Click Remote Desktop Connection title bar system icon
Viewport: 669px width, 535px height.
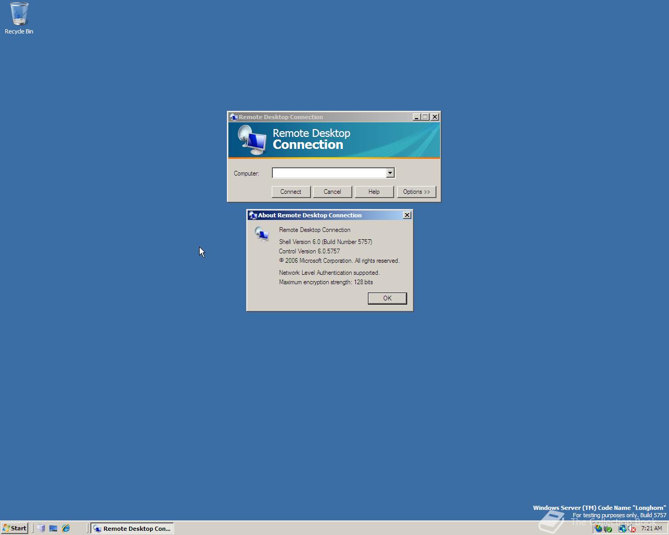234,117
